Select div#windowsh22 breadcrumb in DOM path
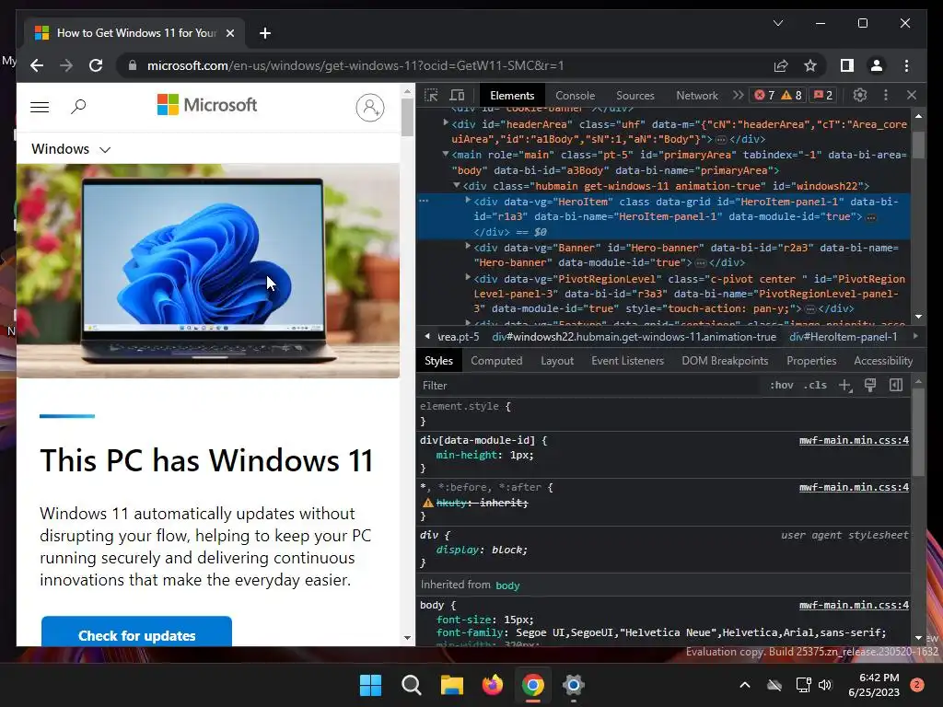Screen dimensions: 943x707 click(x=634, y=337)
